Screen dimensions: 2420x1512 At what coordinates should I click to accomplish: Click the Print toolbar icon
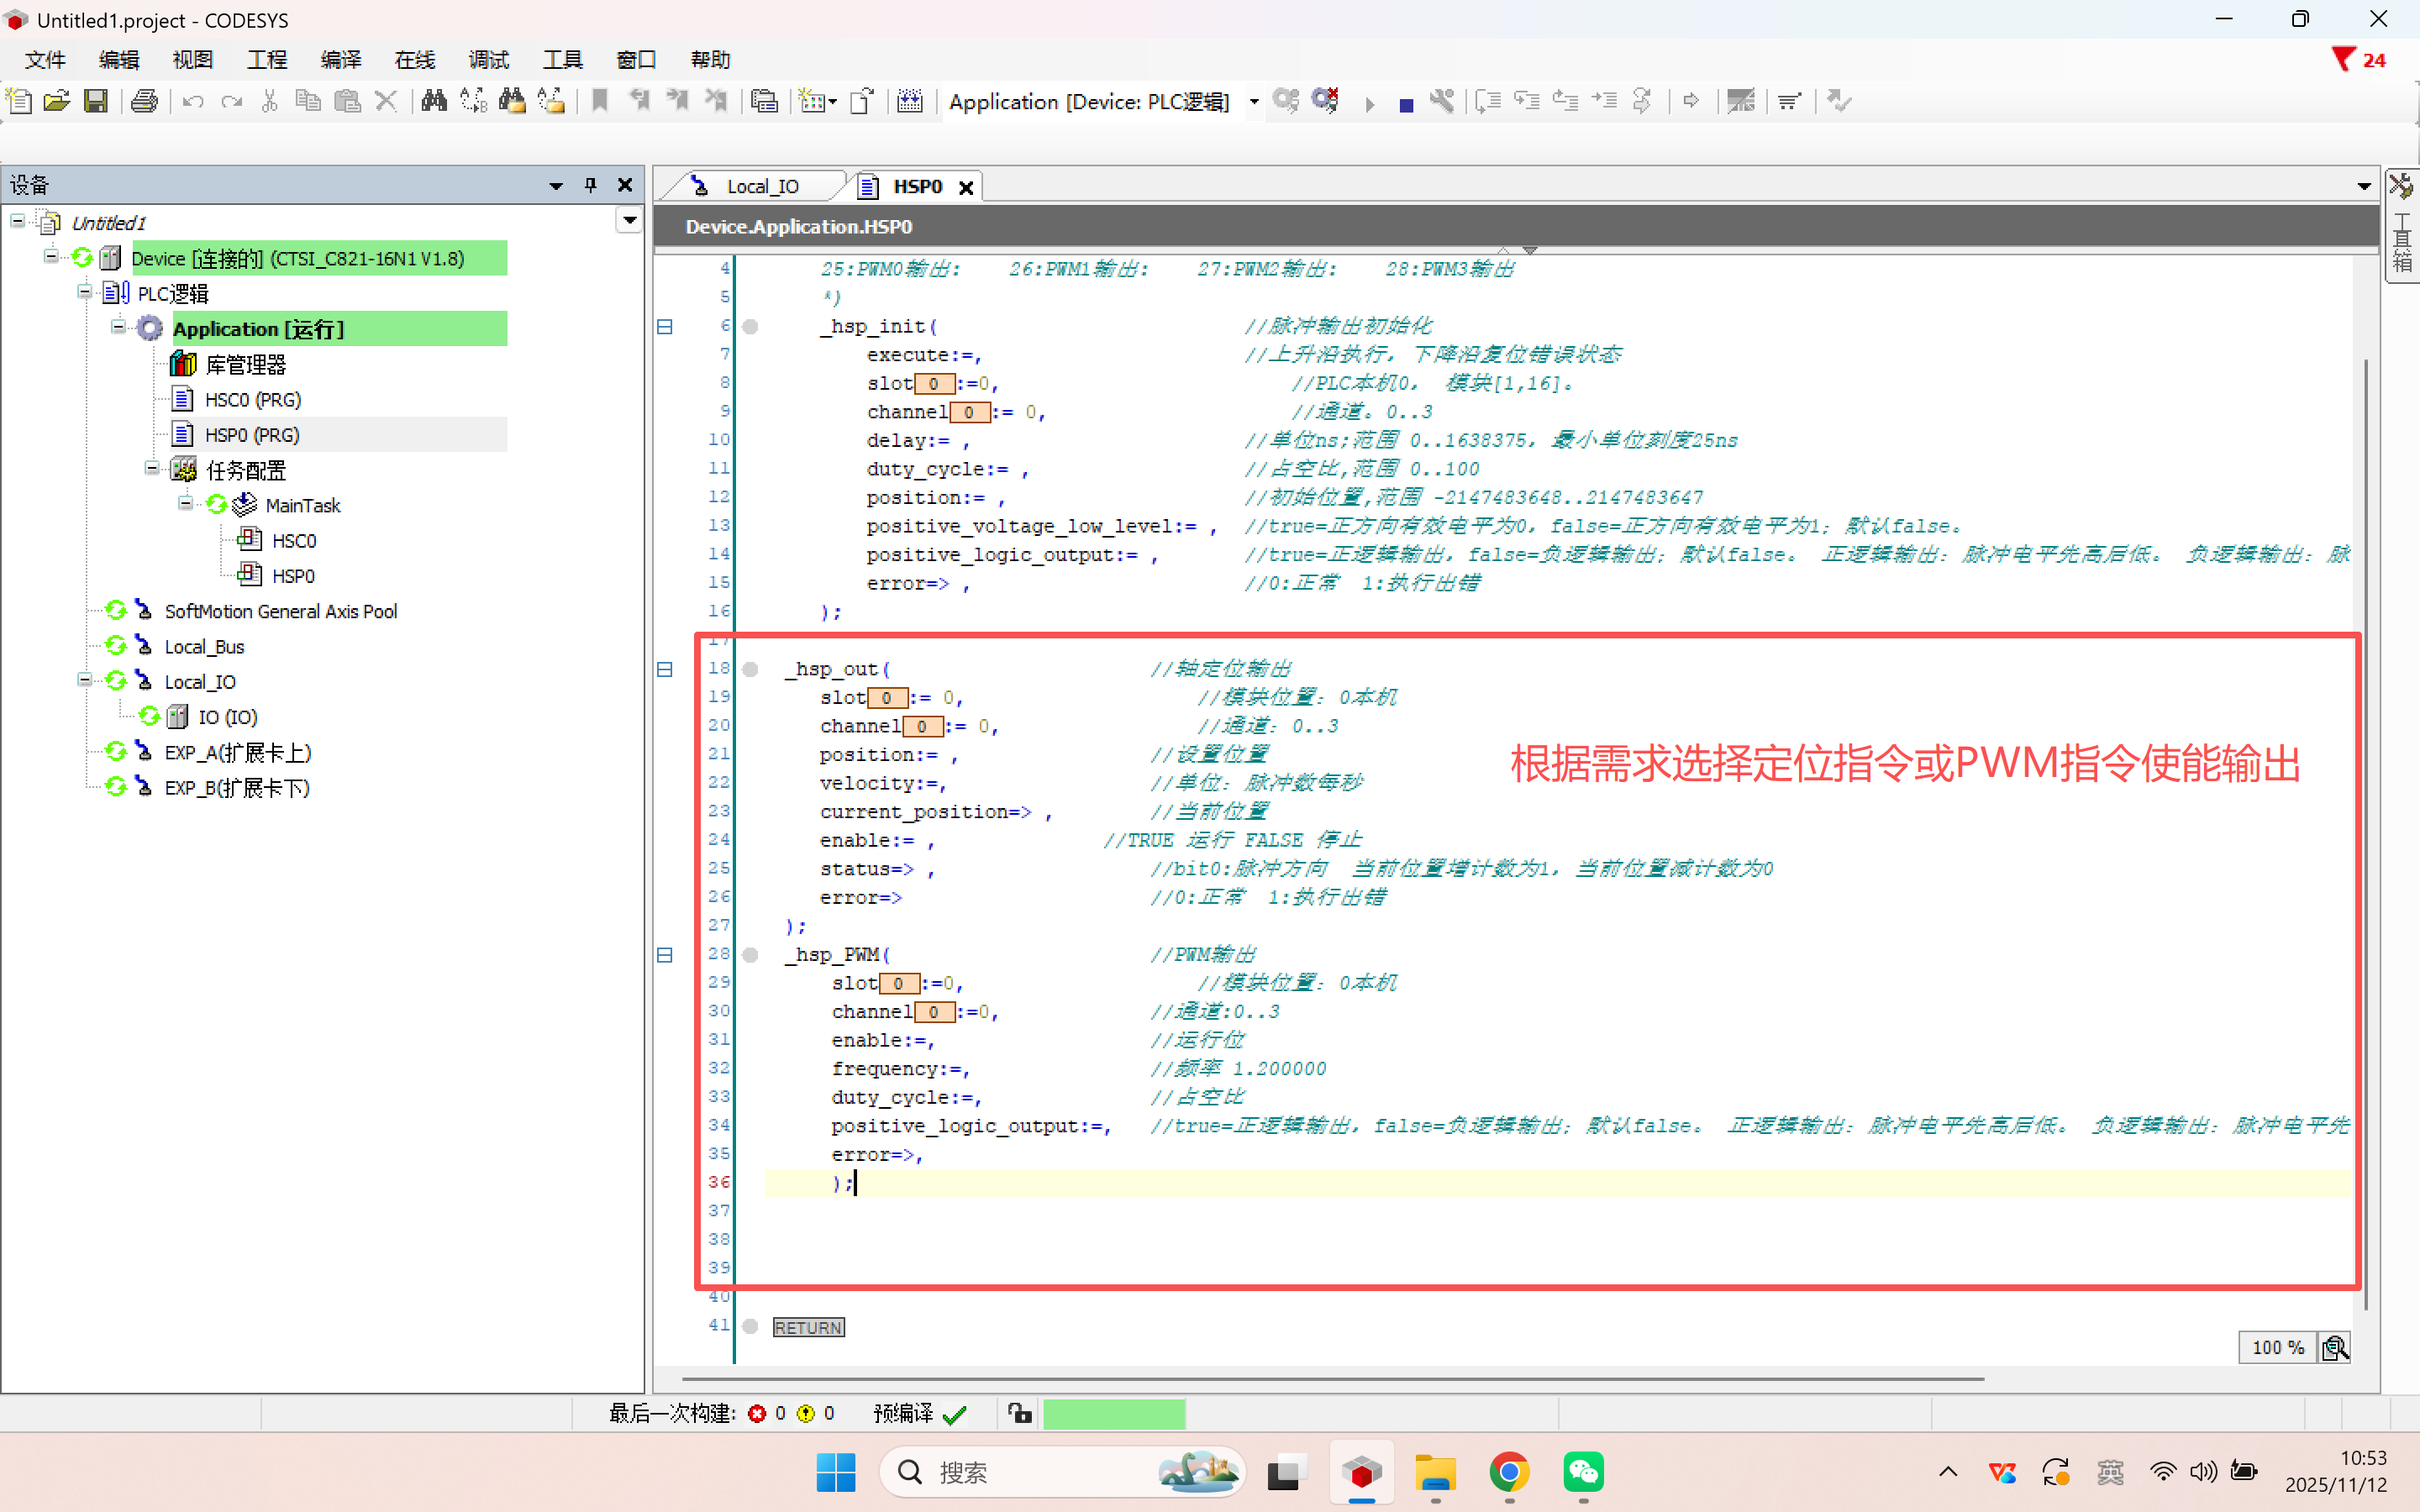[x=145, y=101]
